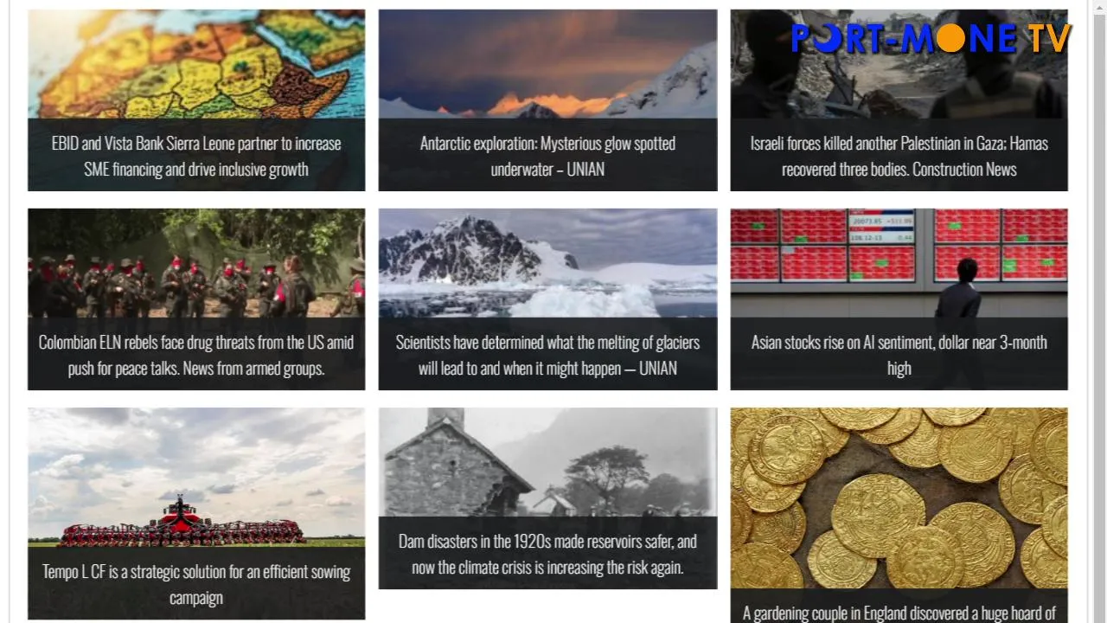The height and width of the screenshot is (623, 1107).
Task: Open the Tempo L CF sowing campaign article
Action: click(196, 585)
